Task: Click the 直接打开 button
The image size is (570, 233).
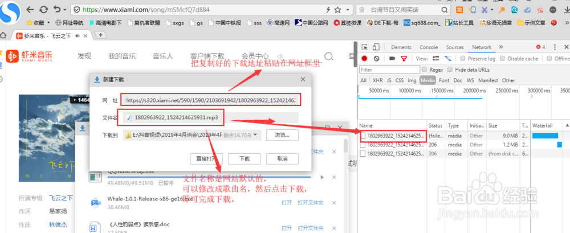Action: tap(206, 159)
